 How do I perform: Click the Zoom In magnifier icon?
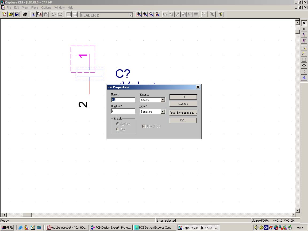tap(138, 14)
